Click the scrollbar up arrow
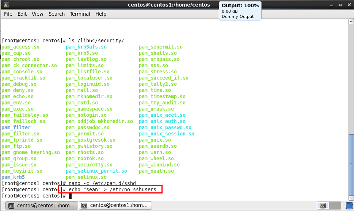Screen dimensions: 354x211 pos(351,22)
